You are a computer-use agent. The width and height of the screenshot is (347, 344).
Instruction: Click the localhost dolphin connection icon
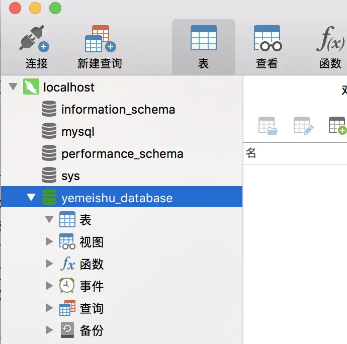[x=31, y=87]
